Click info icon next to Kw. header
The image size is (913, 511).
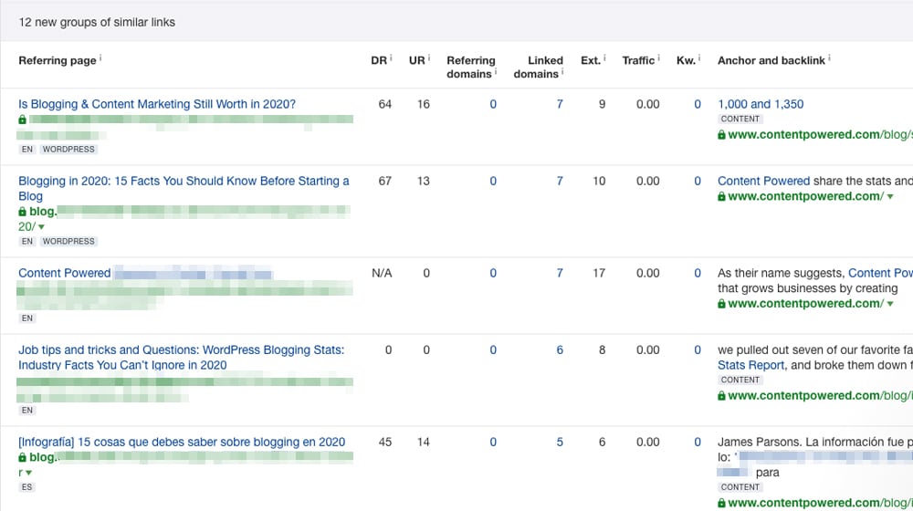point(698,57)
